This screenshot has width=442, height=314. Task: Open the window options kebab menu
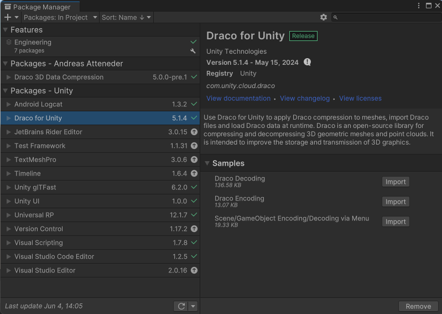click(x=419, y=6)
